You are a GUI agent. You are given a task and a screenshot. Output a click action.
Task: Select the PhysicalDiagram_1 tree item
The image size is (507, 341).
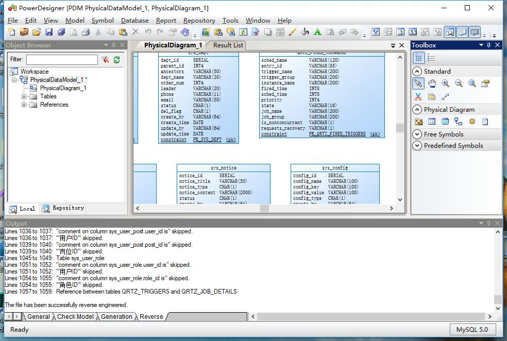point(63,88)
